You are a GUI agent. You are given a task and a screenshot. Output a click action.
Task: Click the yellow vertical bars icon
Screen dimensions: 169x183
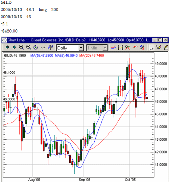[x=120, y=47]
